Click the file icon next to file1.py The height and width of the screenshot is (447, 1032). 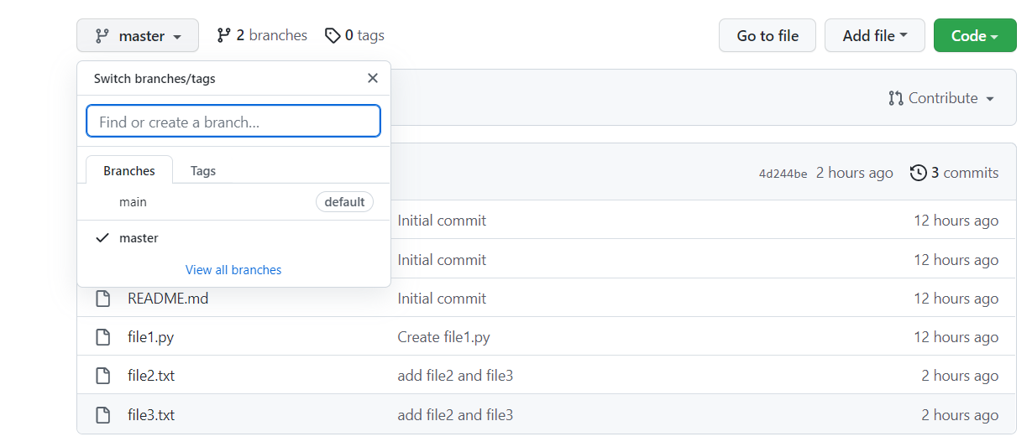click(102, 337)
